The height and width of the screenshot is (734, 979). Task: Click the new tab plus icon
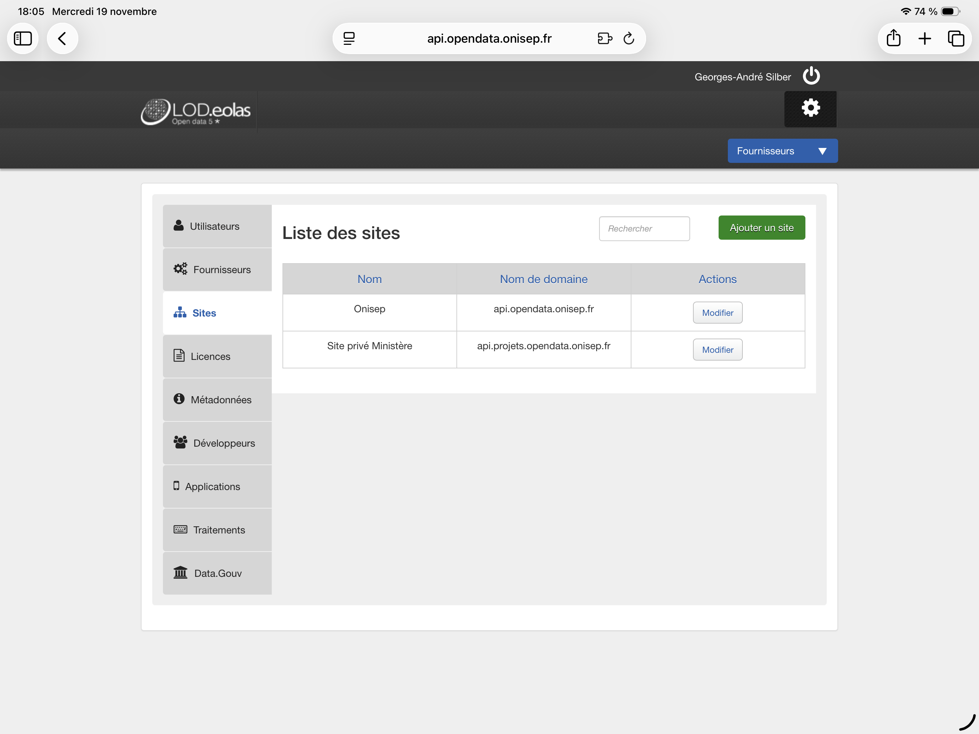click(925, 38)
